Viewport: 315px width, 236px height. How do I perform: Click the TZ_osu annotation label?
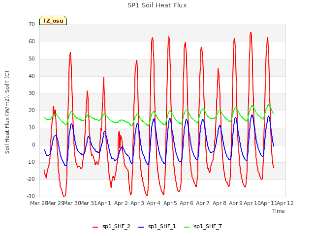pyautogui.click(x=53, y=21)
